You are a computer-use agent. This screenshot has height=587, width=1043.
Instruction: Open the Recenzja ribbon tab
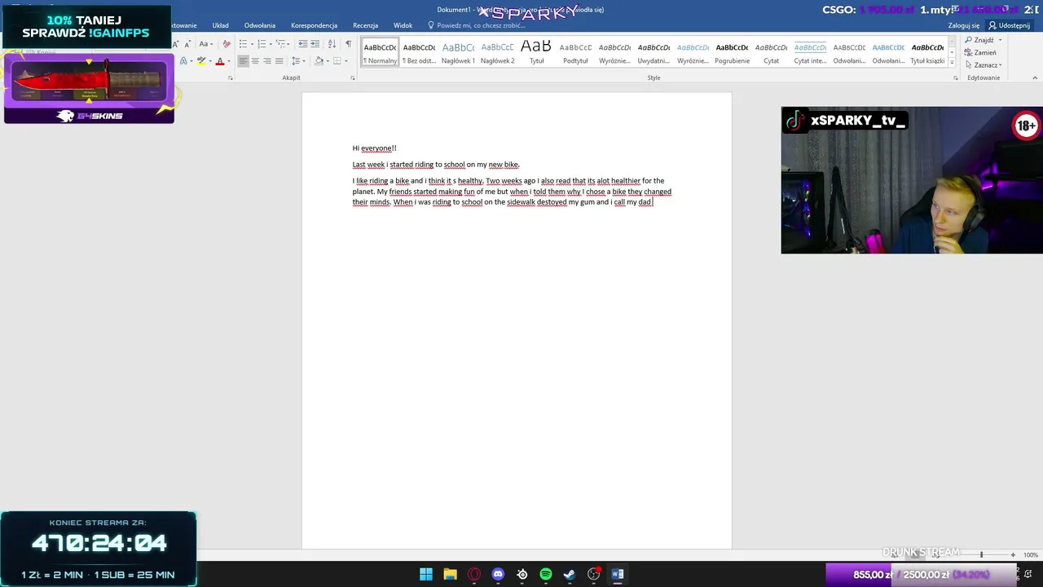365,25
